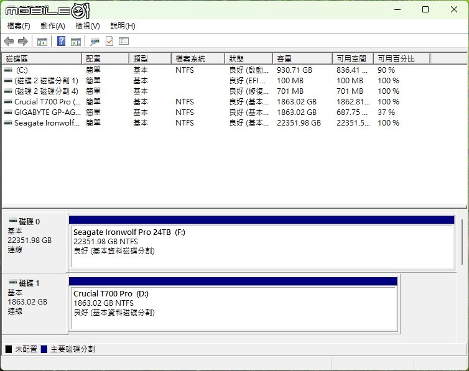
Task: Select the 磁碟 1 disk label panel
Action: (x=35, y=303)
